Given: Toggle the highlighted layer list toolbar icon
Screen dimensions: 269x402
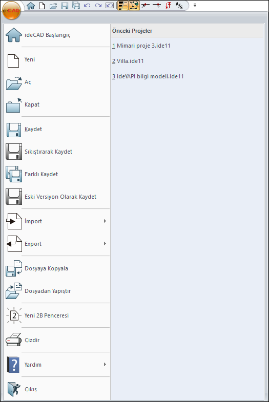Looking at the screenshot, I should click(x=123, y=6).
